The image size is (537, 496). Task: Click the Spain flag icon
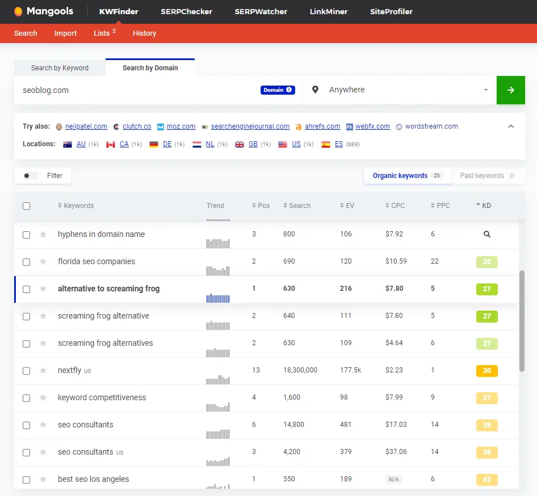click(326, 145)
